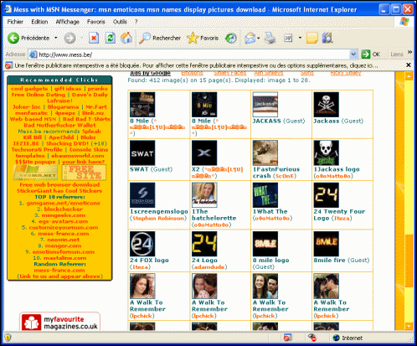
Task: Open the Favoris menu
Action: click(x=96, y=22)
